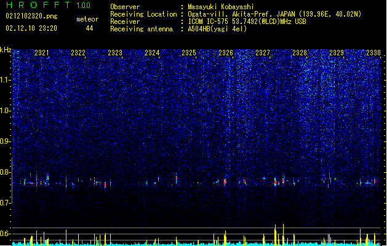Click the 'Receiving Location' label
The image size is (387, 246).
pos(143,14)
